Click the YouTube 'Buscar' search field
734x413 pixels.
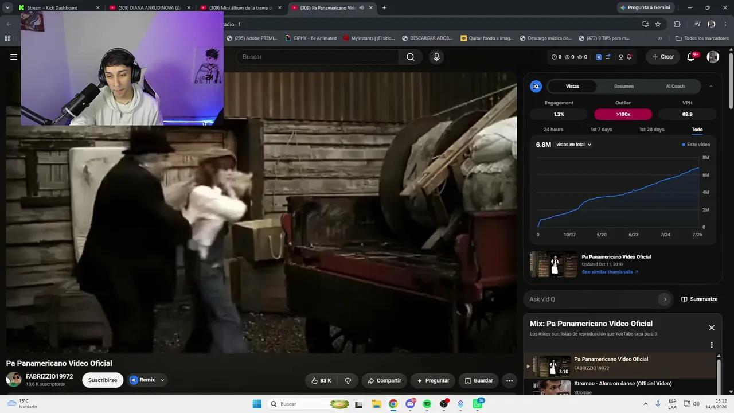tap(318, 57)
